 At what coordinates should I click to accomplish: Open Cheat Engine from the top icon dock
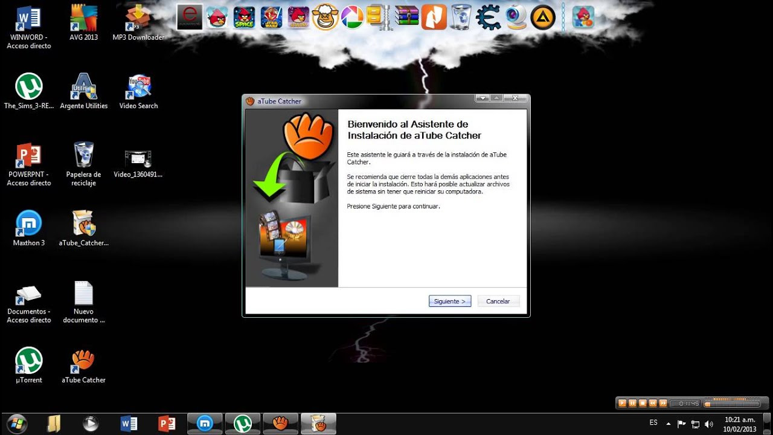tap(487, 18)
